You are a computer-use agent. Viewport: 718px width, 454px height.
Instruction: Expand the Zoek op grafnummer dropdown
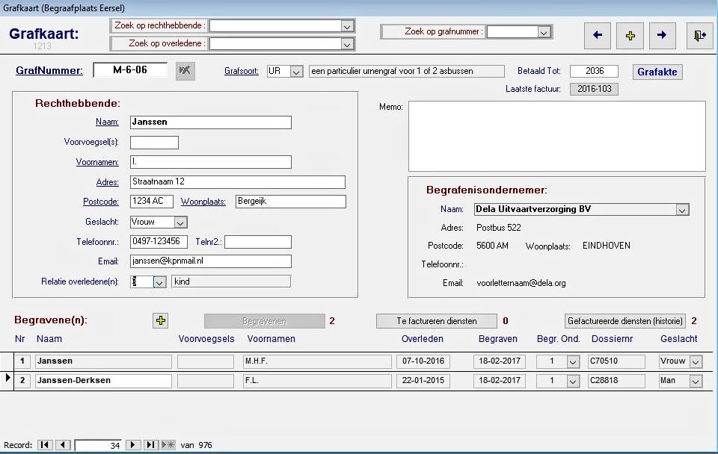click(544, 32)
